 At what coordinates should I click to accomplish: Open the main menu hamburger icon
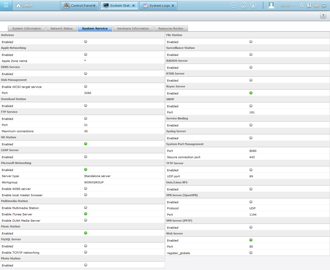6,5
